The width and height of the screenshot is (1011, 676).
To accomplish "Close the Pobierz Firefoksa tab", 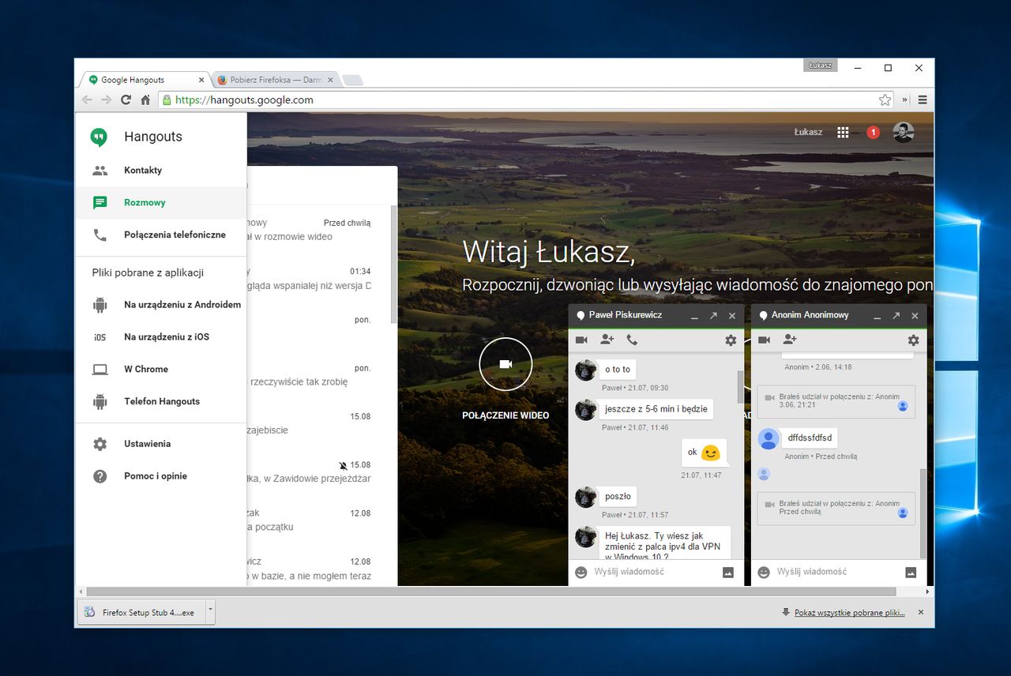I will pyautogui.click(x=331, y=80).
